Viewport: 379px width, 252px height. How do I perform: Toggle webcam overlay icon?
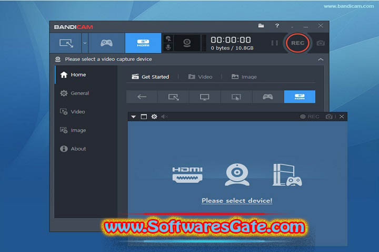pyautogui.click(x=187, y=43)
